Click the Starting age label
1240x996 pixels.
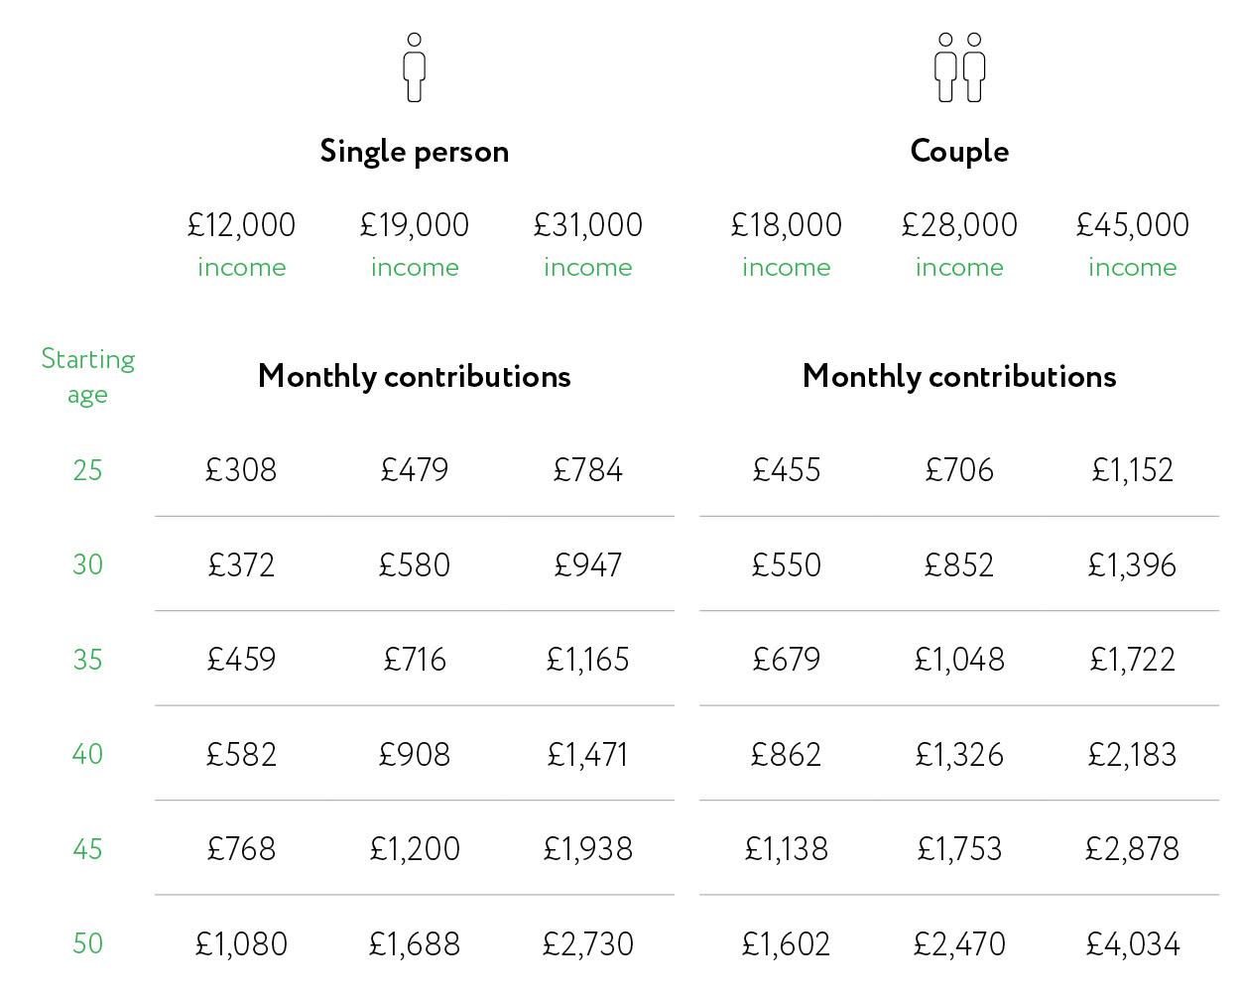[87, 376]
